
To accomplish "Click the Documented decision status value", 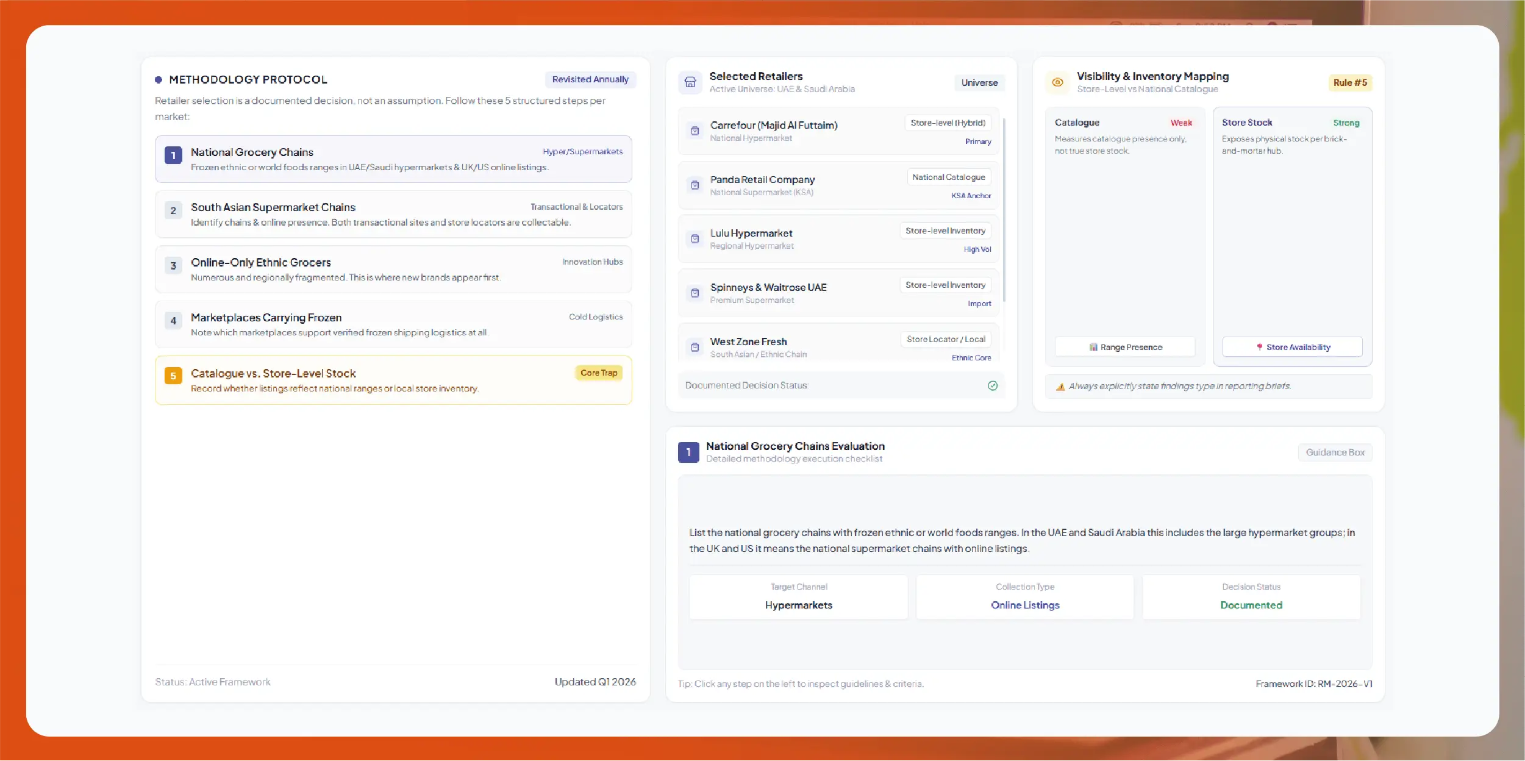I will pyautogui.click(x=1251, y=606).
